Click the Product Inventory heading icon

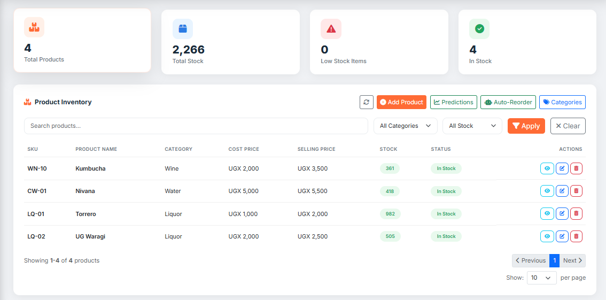pyautogui.click(x=27, y=102)
